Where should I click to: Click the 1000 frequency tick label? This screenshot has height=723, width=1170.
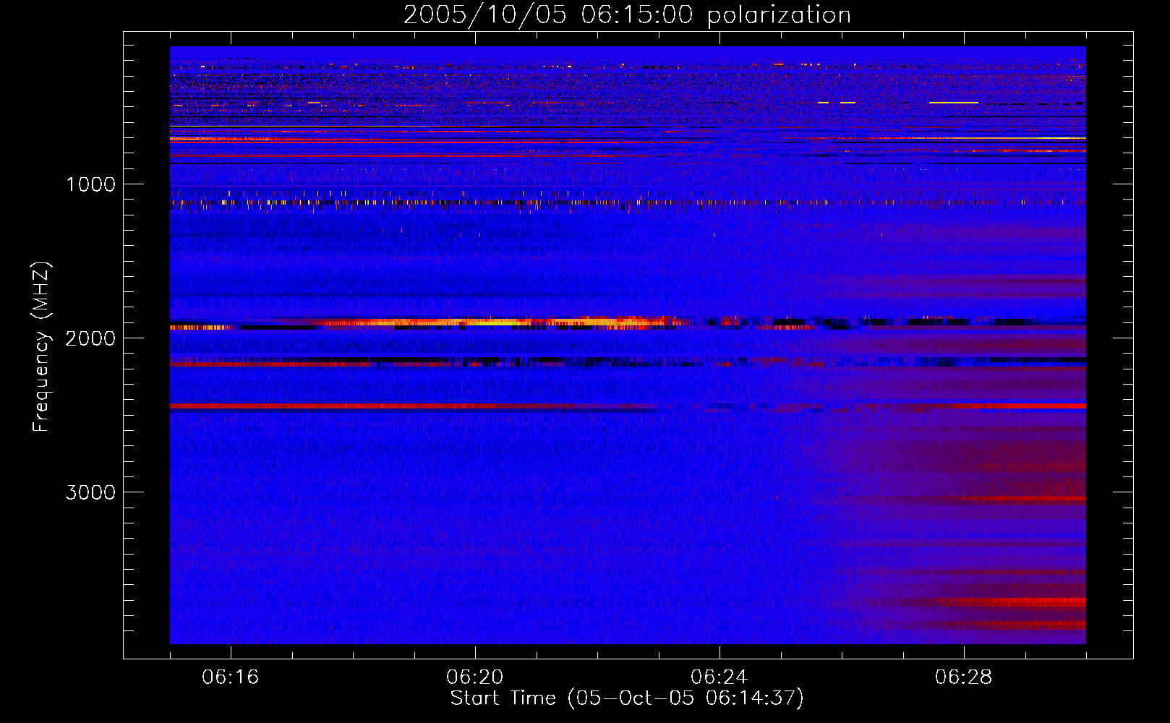pyautogui.click(x=90, y=184)
